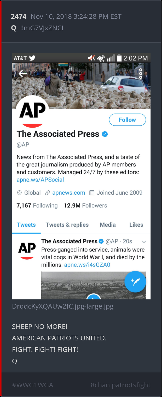Play the video in the tweet
Image resolution: width=162 pixels, height=397 pixels.
[x=94, y=297]
